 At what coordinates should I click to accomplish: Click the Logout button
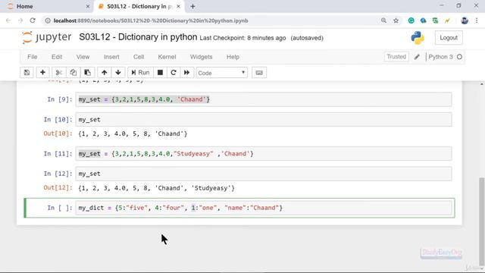coord(449,38)
